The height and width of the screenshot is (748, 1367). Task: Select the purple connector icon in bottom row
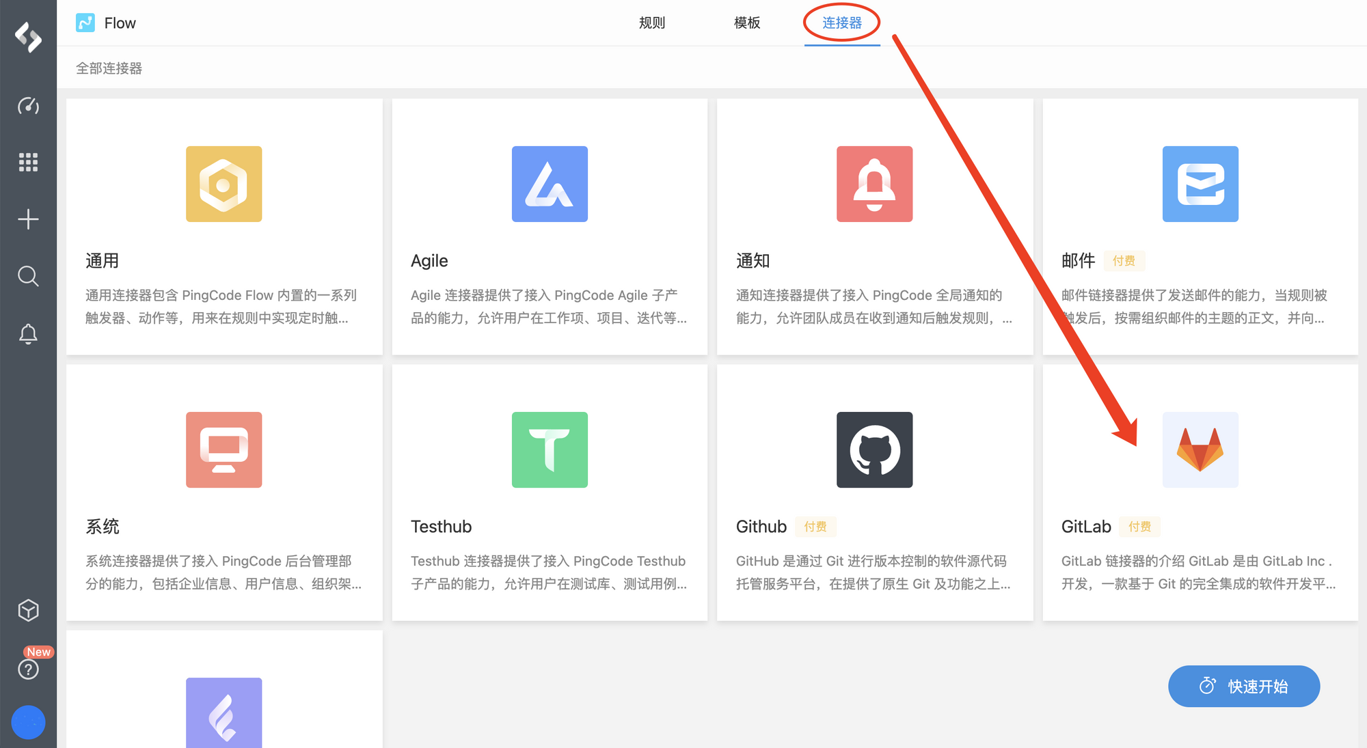pos(224,712)
